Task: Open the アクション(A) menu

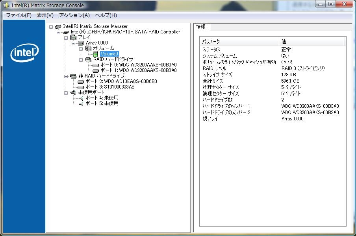Action: [x=74, y=15]
